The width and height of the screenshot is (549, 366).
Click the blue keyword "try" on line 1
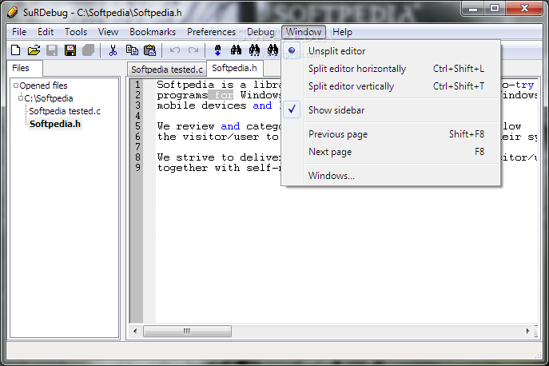pos(524,85)
